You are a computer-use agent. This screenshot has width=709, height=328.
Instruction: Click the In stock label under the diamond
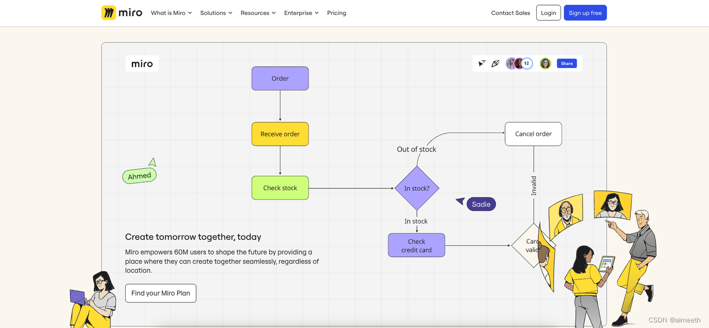(416, 221)
